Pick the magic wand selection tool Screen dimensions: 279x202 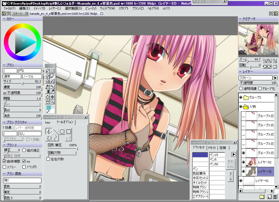click(x=52, y=86)
